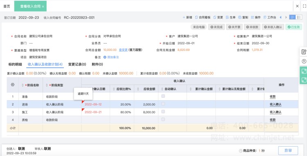The image size is (307, 156).
Task: Click the 添加备注 add note link
Action: pyautogui.click(x=111, y=57)
